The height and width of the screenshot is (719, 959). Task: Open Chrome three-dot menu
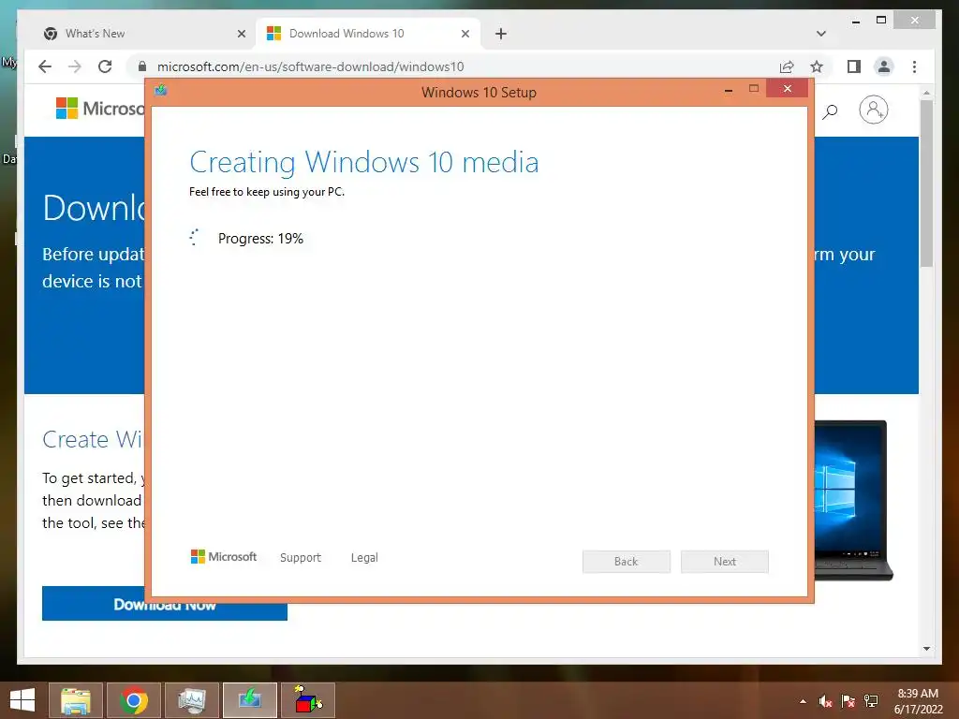914,66
